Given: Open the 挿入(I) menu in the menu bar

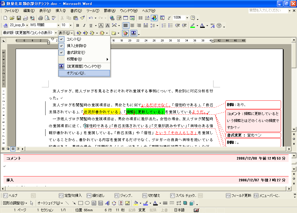Looking at the screenshot, I should point(61,11).
